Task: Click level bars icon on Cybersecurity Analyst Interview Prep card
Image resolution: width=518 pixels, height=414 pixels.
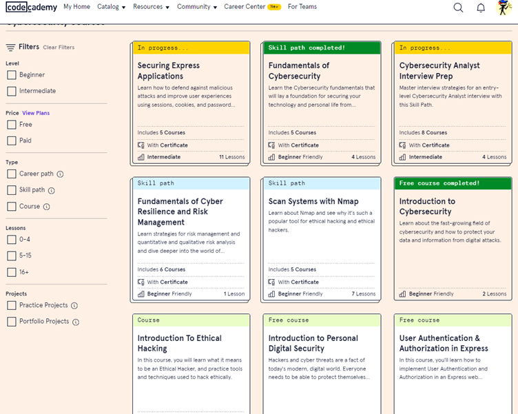Action: (x=402, y=157)
